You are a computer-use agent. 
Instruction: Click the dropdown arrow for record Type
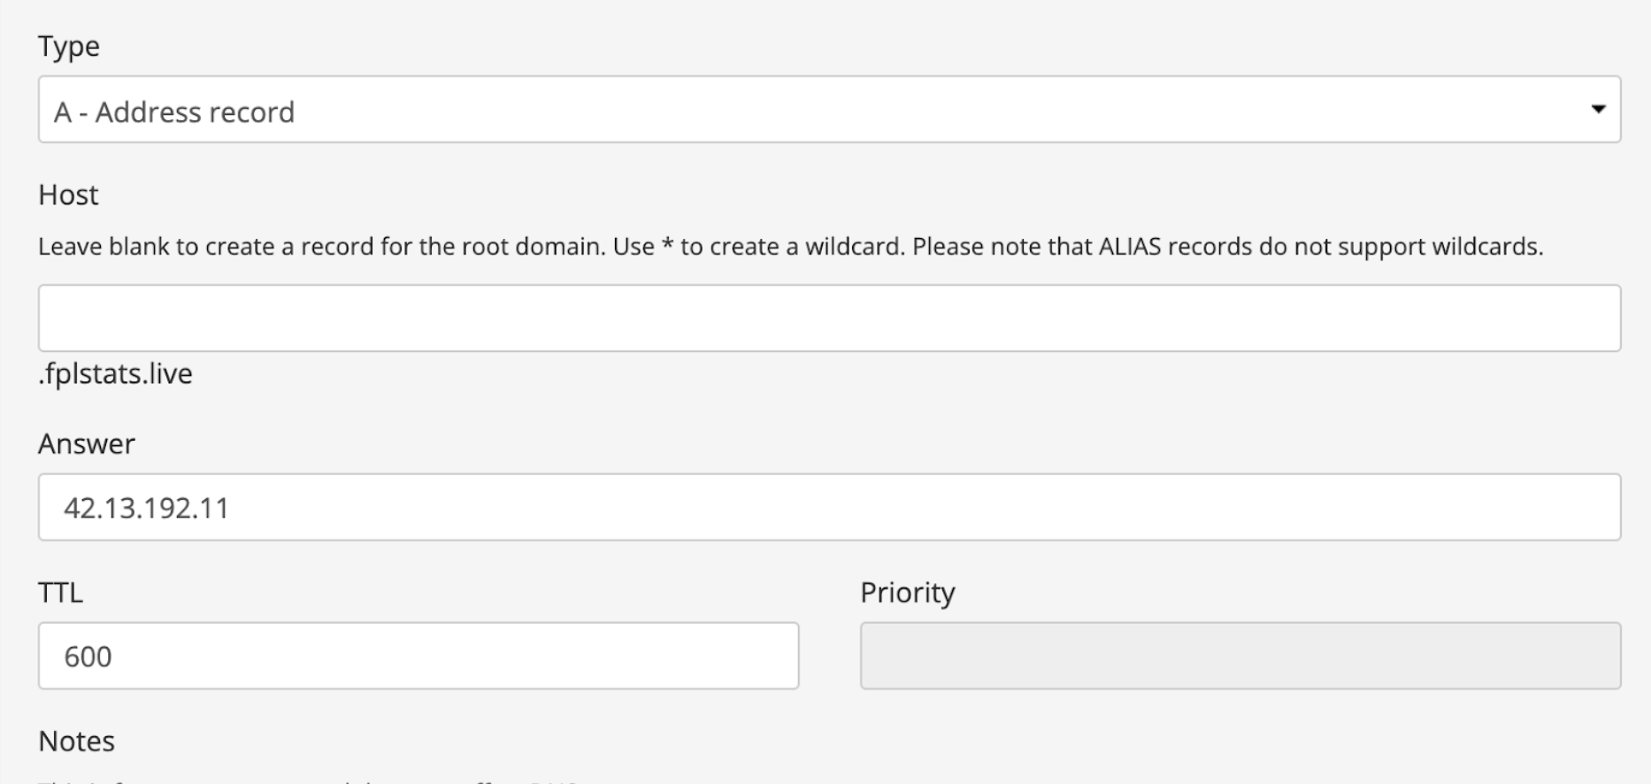[1598, 110]
